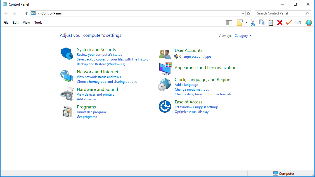Click the Clock, Language, and Region globe icon
315x177 pixels.
click(x=165, y=84)
